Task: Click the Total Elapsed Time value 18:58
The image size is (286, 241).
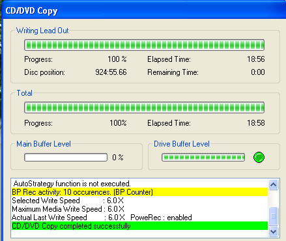Action: coord(256,123)
